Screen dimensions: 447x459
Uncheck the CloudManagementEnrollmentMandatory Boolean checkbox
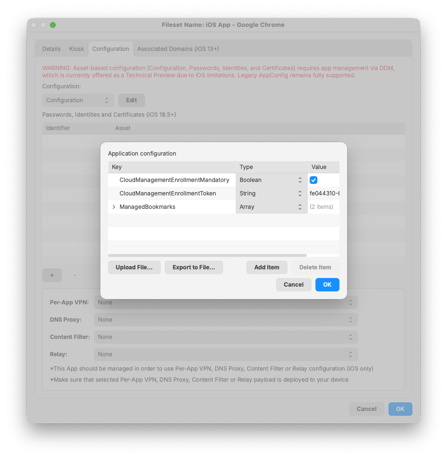[x=313, y=180]
